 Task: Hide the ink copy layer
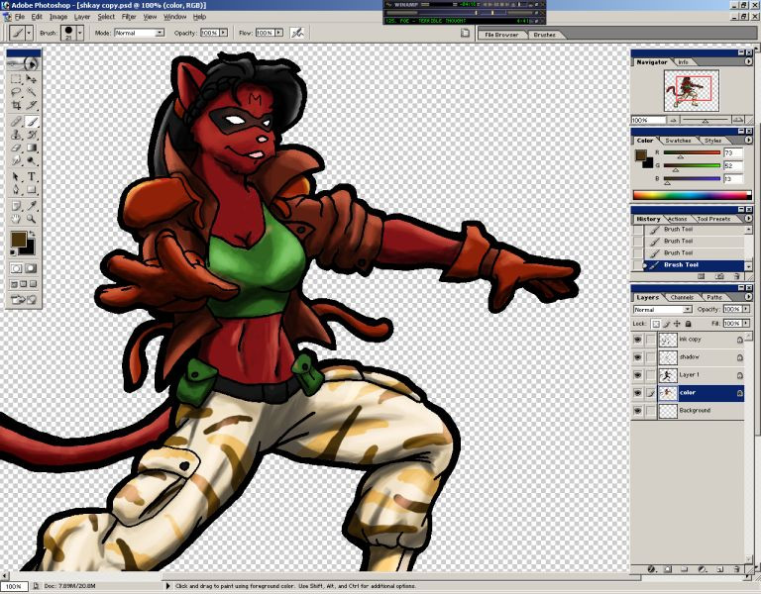[638, 340]
